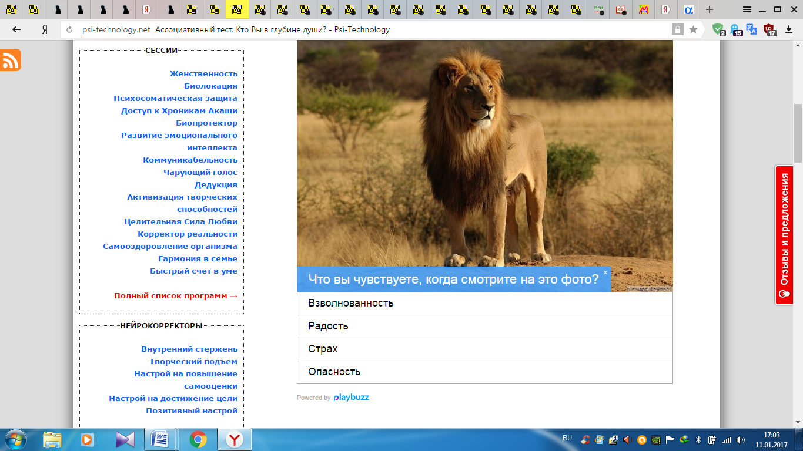The width and height of the screenshot is (803, 451).
Task: Open Биопротектор link
Action: click(207, 123)
